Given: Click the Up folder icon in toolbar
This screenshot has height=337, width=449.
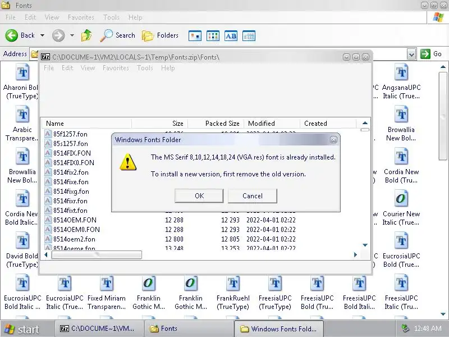Looking at the screenshot, I should click(x=86, y=35).
